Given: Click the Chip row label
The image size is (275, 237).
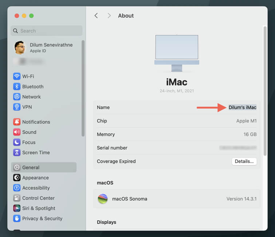Looking at the screenshot, I should [x=102, y=121].
